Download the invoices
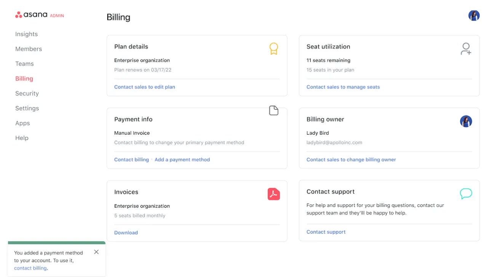The image size is (495, 277). (x=126, y=233)
